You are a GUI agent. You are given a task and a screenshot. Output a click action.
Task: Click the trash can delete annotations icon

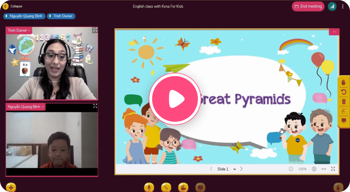point(344,102)
